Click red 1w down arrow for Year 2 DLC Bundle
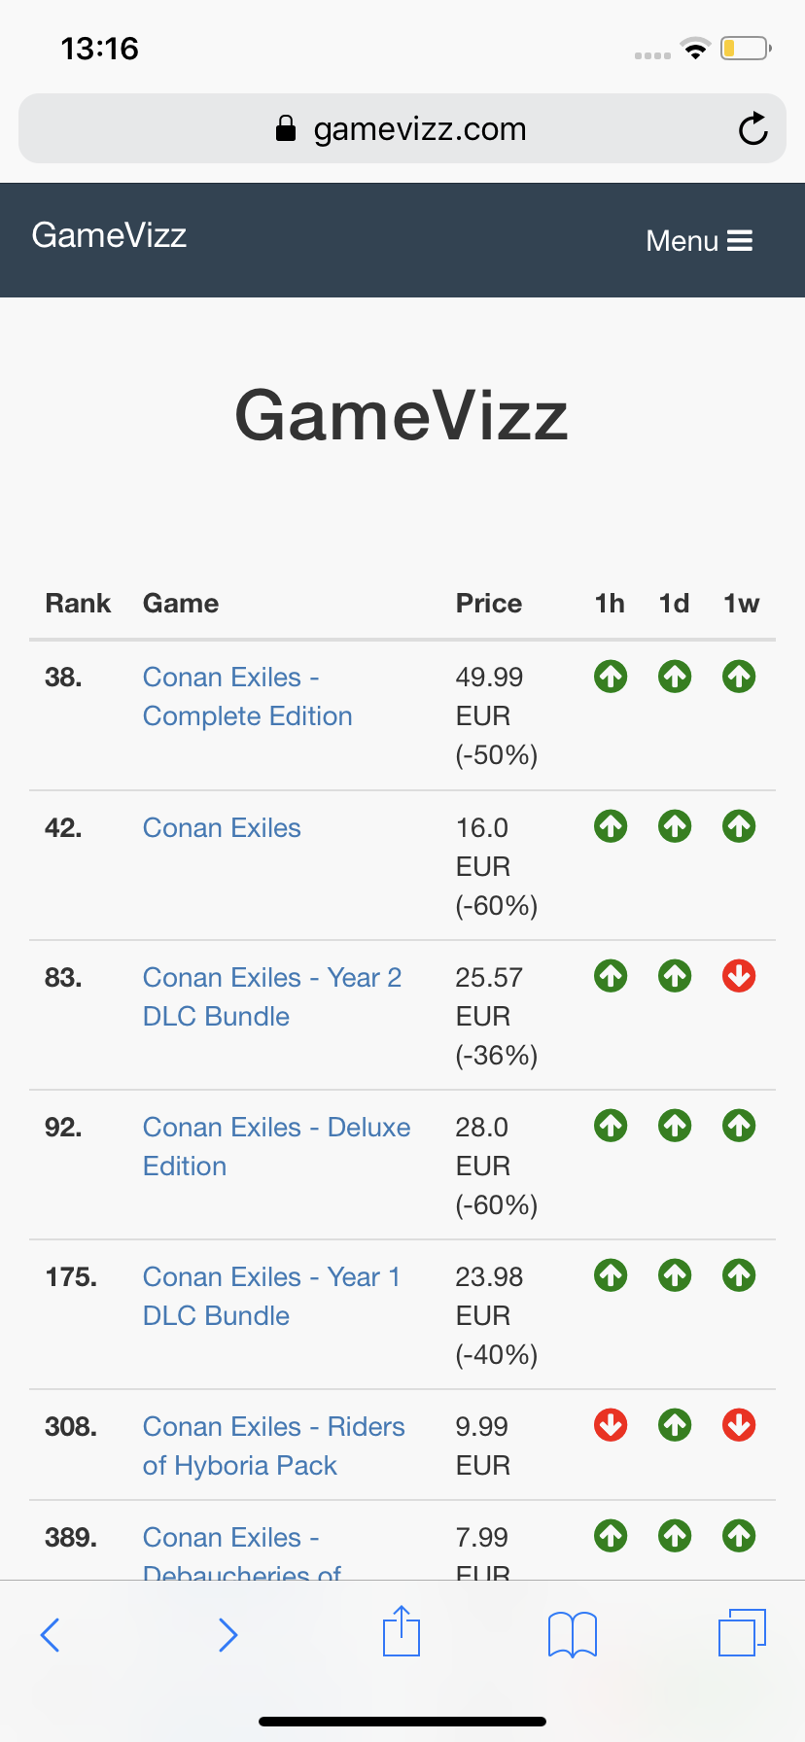 click(x=739, y=976)
